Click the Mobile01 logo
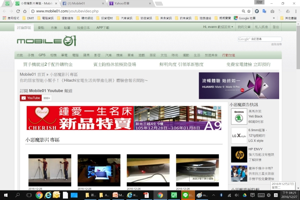Image resolution: width=300 pixels, height=200 pixels. click(46, 41)
